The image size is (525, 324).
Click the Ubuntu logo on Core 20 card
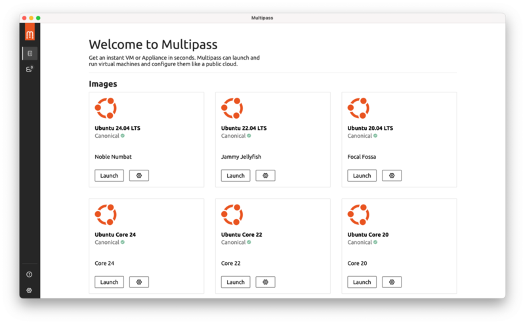[x=358, y=214]
